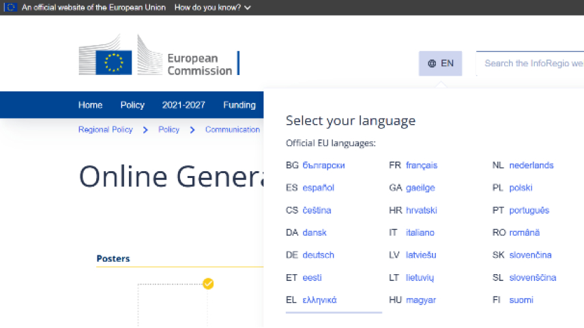Click the EU flag icon in top bar

[x=11, y=8]
